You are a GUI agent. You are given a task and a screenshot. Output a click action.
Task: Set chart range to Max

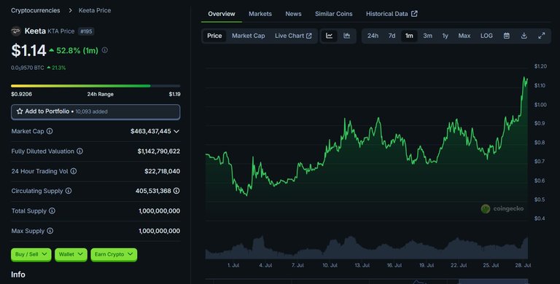coord(464,36)
